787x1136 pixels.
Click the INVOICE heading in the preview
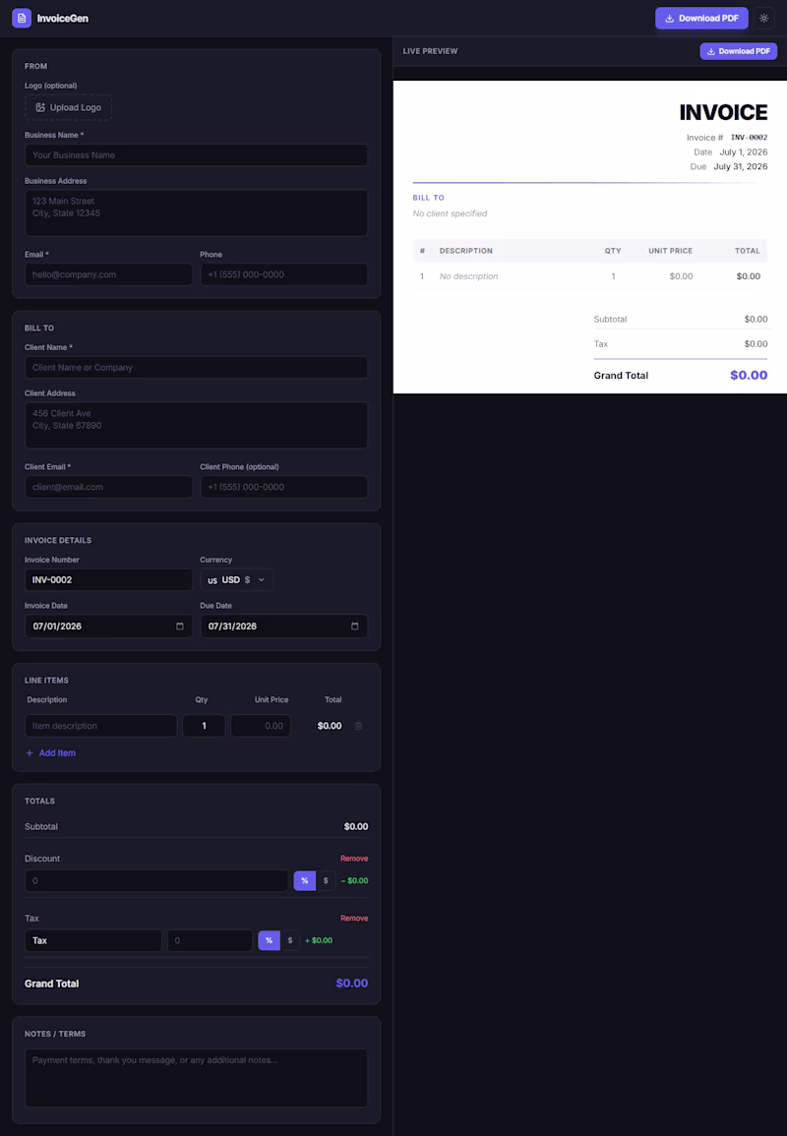click(x=723, y=112)
